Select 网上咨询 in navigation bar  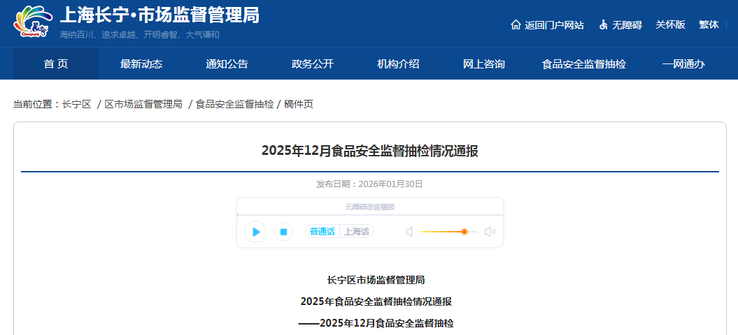pos(484,64)
